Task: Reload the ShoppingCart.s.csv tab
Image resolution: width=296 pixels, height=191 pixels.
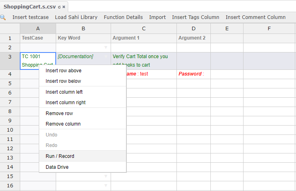Action: click(59, 7)
